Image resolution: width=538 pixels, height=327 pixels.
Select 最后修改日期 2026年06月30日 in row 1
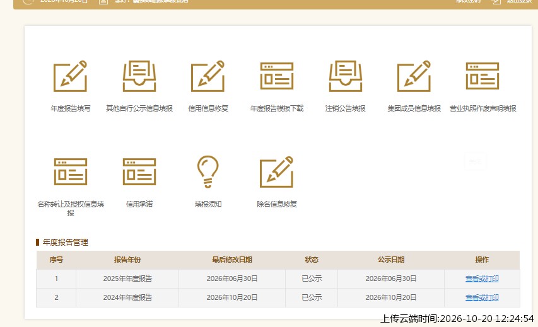click(232, 278)
